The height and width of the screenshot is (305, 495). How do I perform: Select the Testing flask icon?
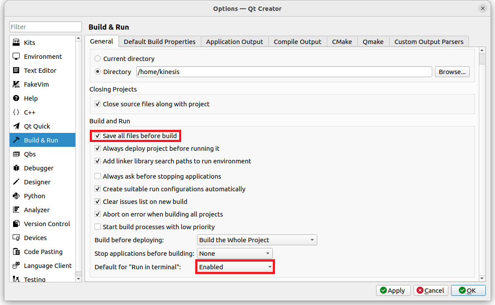(x=16, y=279)
